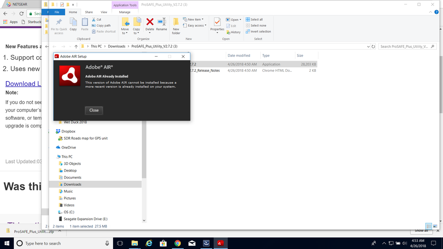The width and height of the screenshot is (443, 249).
Task: Select This PC in navigation pane
Action: (67, 157)
